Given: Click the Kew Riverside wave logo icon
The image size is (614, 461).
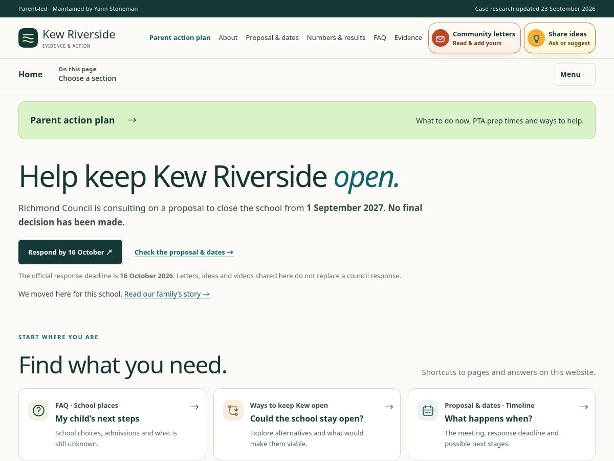Looking at the screenshot, I should coord(28,38).
